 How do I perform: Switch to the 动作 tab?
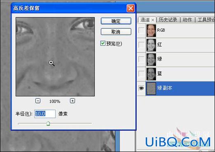click(187, 20)
